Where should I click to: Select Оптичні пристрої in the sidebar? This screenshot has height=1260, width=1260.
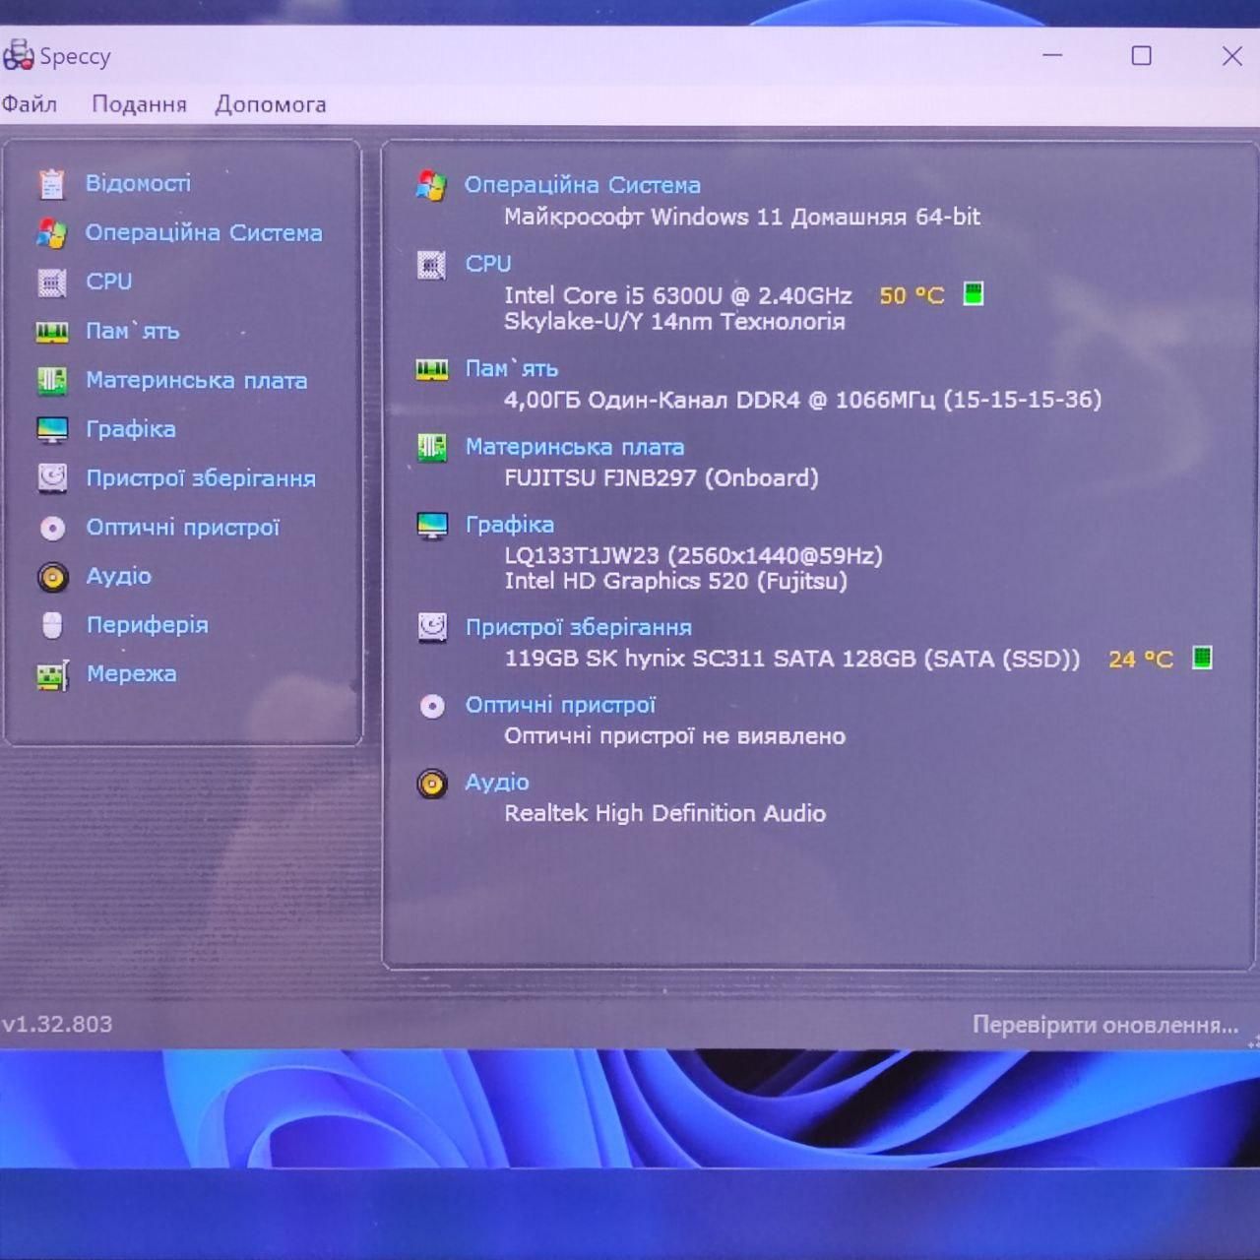pyautogui.click(x=183, y=528)
